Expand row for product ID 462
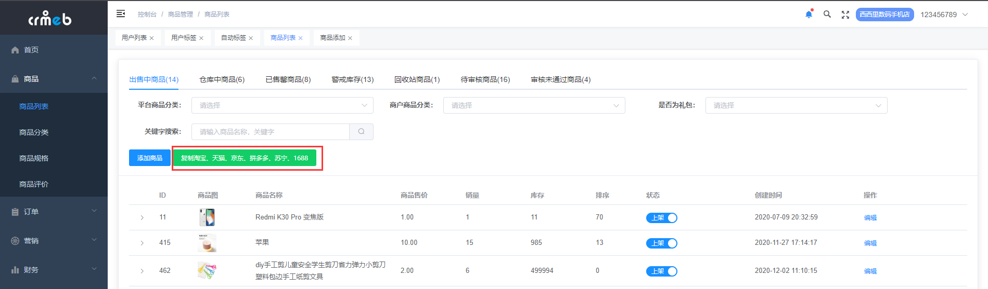The height and width of the screenshot is (289, 988). pyautogui.click(x=142, y=271)
